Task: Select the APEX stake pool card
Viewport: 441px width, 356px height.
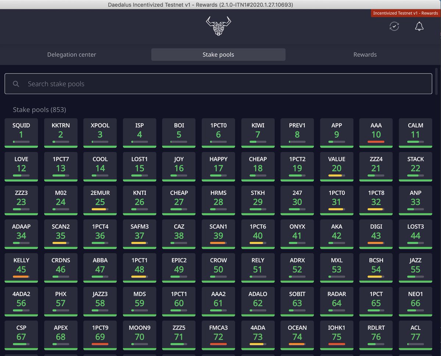Action: pyautogui.click(x=61, y=335)
